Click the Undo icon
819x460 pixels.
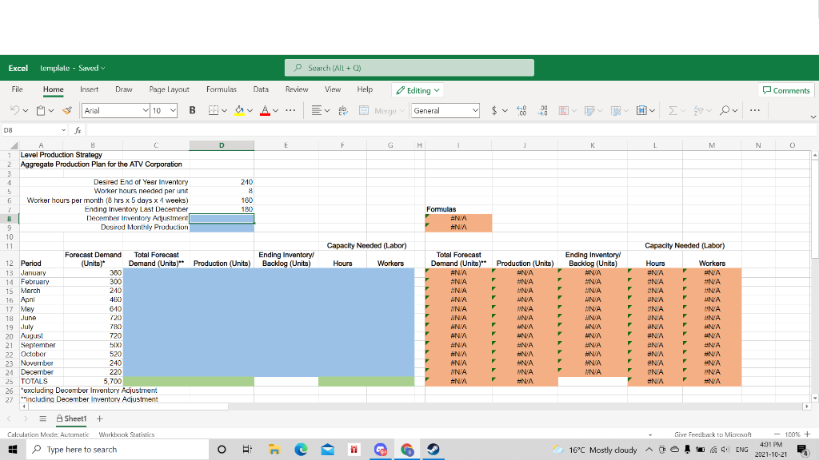pos(15,110)
